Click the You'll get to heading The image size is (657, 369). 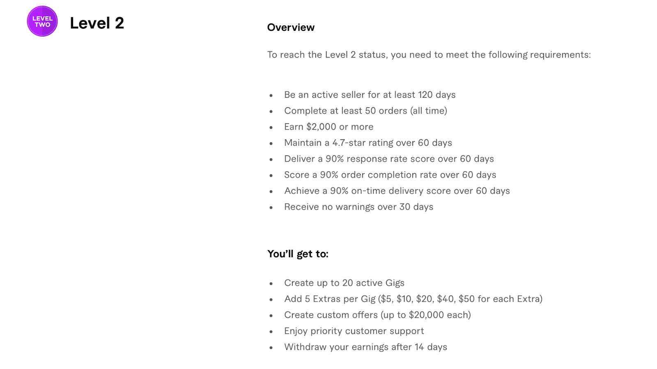click(298, 254)
